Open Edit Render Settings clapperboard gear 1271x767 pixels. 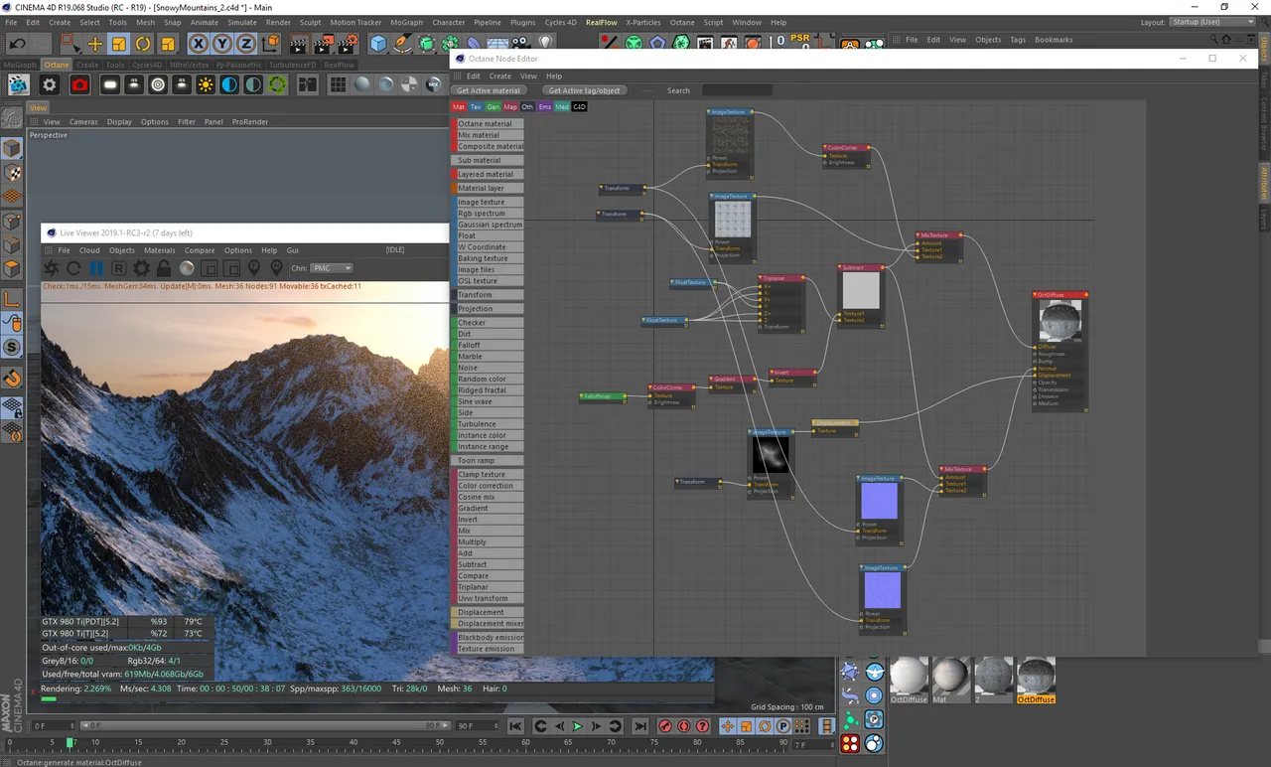click(347, 44)
